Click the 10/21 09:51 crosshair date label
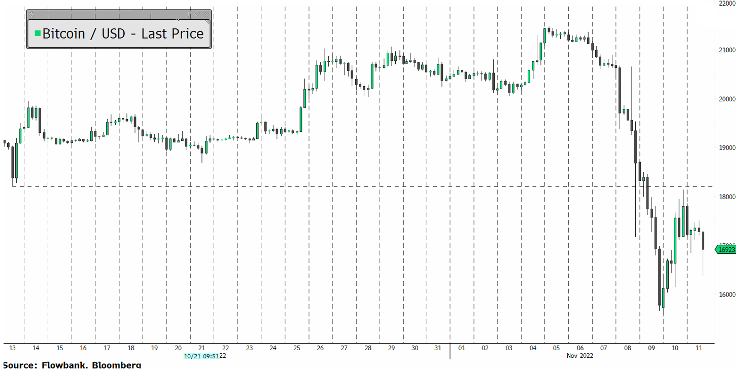The height and width of the screenshot is (373, 753). [x=201, y=356]
